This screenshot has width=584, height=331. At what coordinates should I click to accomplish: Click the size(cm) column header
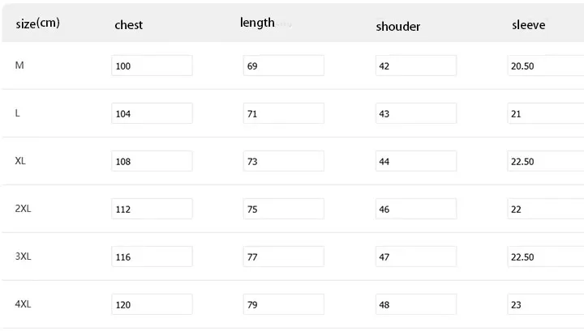(37, 23)
